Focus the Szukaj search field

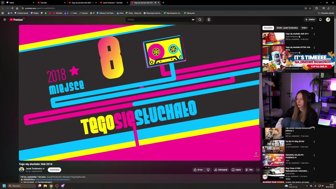[x=159, y=19]
